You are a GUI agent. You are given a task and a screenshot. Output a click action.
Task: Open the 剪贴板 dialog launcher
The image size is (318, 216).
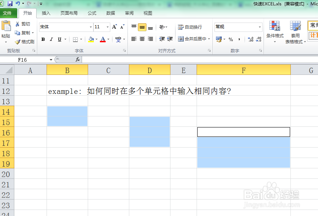pos(34,51)
